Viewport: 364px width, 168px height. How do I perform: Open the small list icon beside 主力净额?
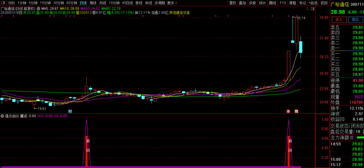pyautogui.click(x=352, y=137)
